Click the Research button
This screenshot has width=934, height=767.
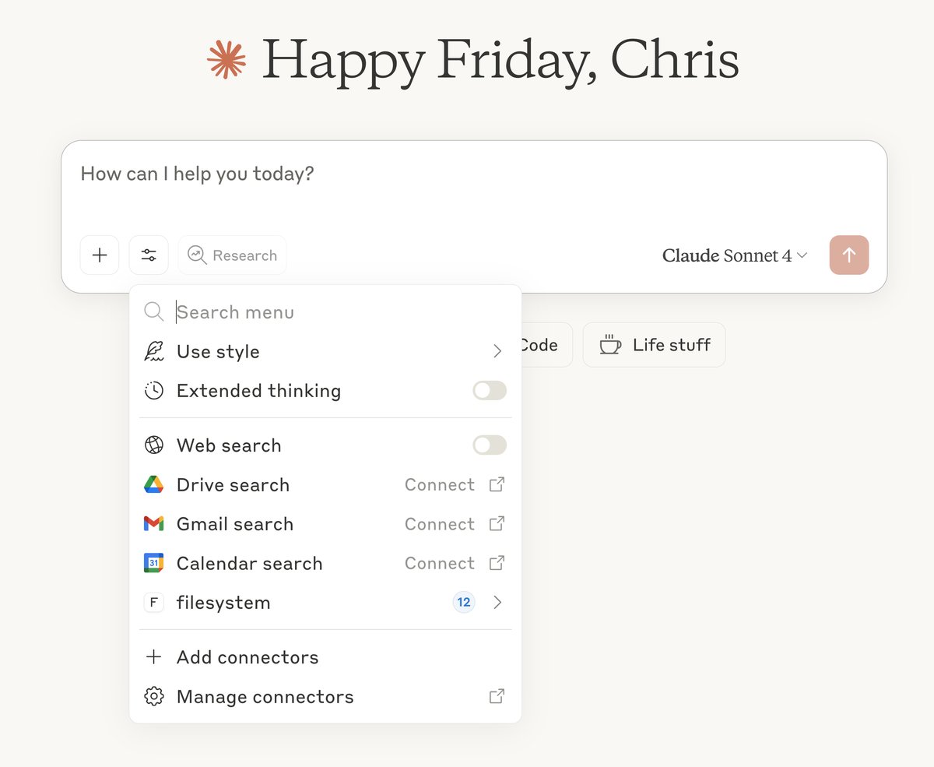point(233,255)
